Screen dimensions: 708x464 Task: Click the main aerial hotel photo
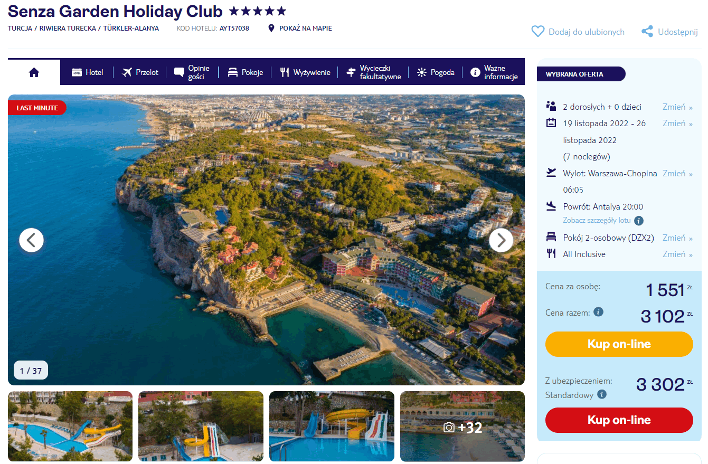(x=266, y=240)
